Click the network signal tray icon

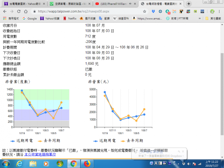pos(199,164)
